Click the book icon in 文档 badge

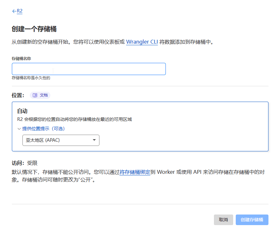[x=35, y=95]
